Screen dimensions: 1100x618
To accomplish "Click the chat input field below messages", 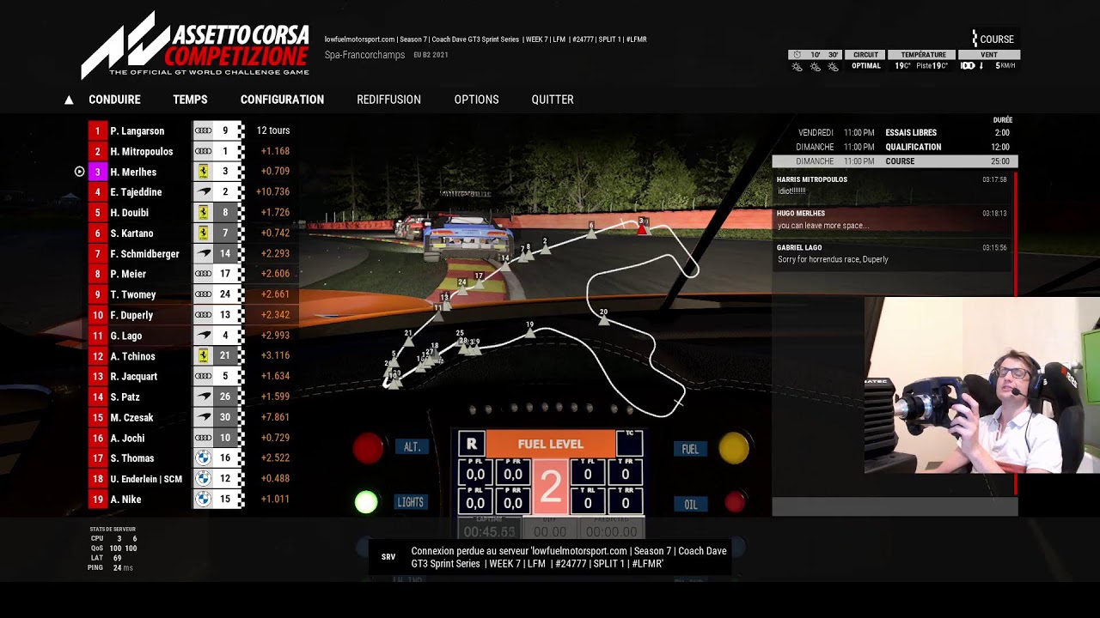I will 895,506.
